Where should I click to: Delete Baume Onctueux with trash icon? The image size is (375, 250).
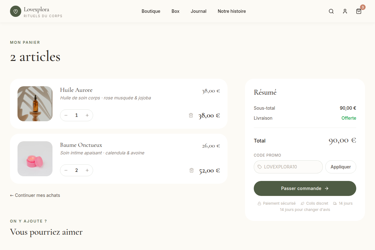[x=192, y=170]
